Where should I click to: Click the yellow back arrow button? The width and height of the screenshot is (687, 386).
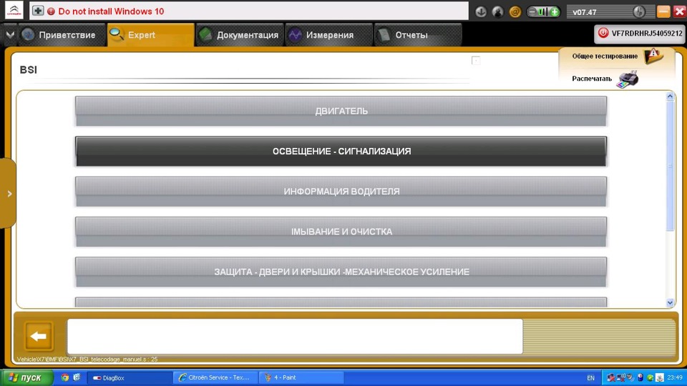[39, 336]
